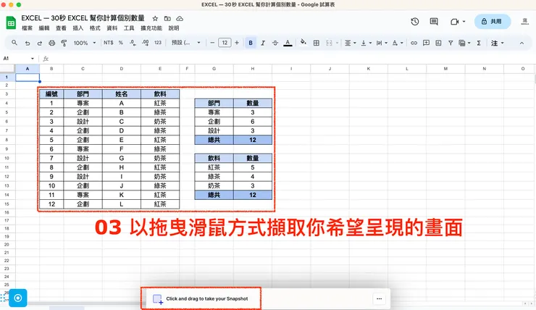Click the blue screen recorder round button
The width and height of the screenshot is (536, 310).
(18, 298)
